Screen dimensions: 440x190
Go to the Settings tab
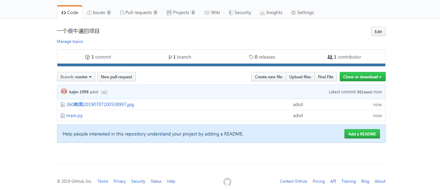pos(302,12)
